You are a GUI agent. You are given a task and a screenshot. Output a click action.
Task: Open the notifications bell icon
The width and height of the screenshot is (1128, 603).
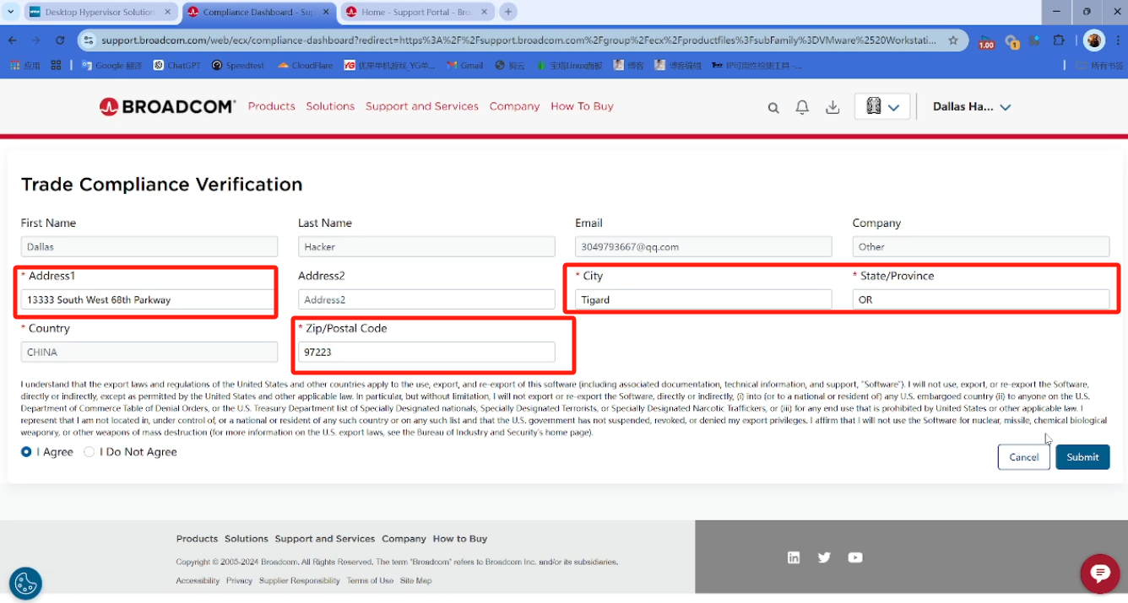pyautogui.click(x=802, y=107)
